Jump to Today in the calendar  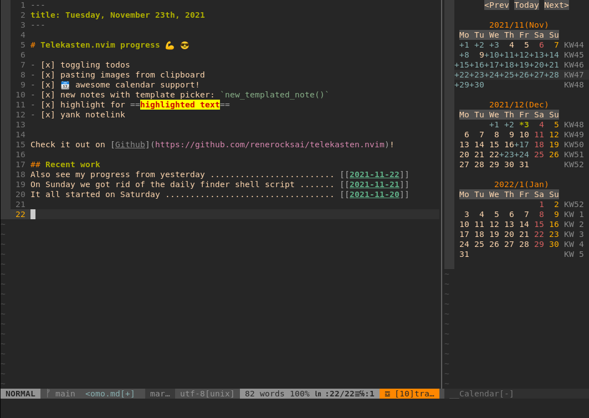point(526,5)
